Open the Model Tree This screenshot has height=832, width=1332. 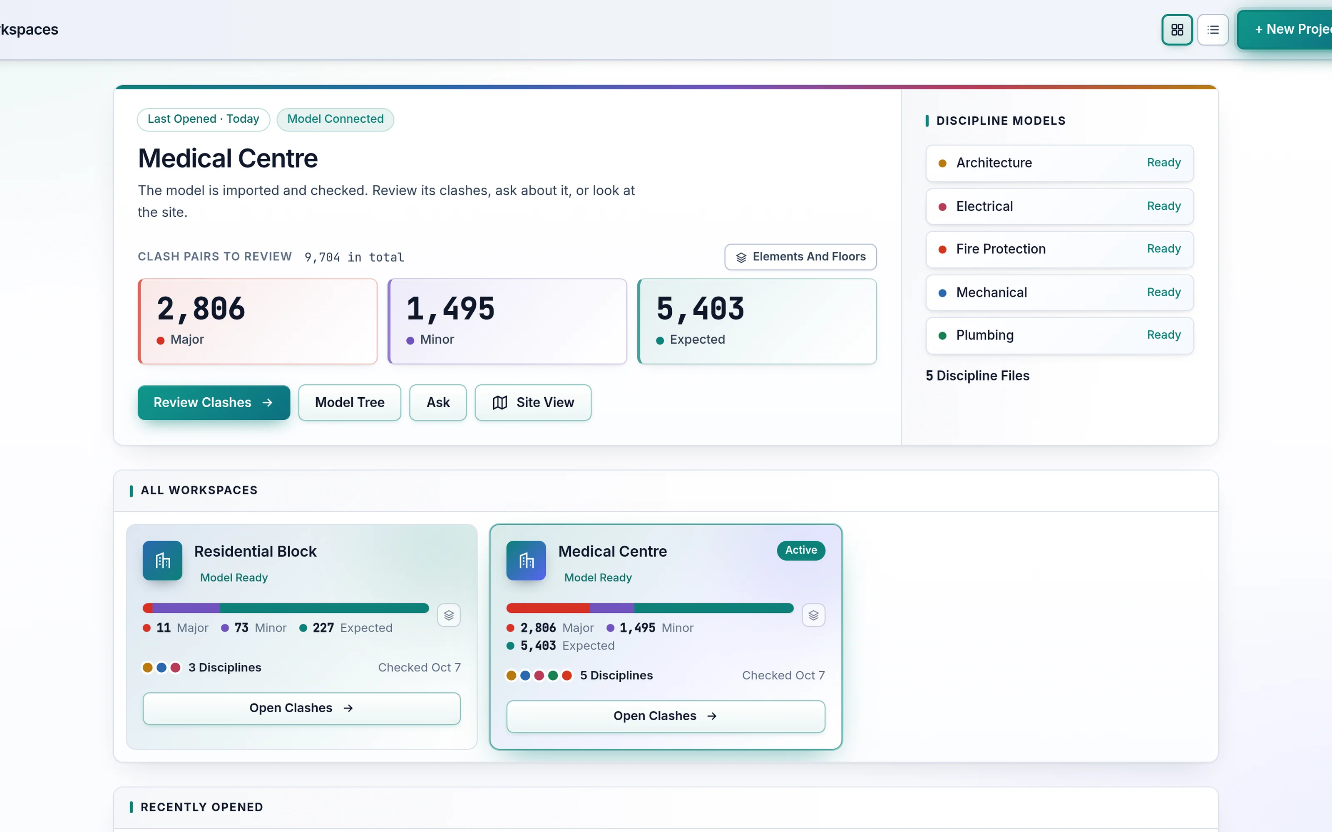coord(350,402)
